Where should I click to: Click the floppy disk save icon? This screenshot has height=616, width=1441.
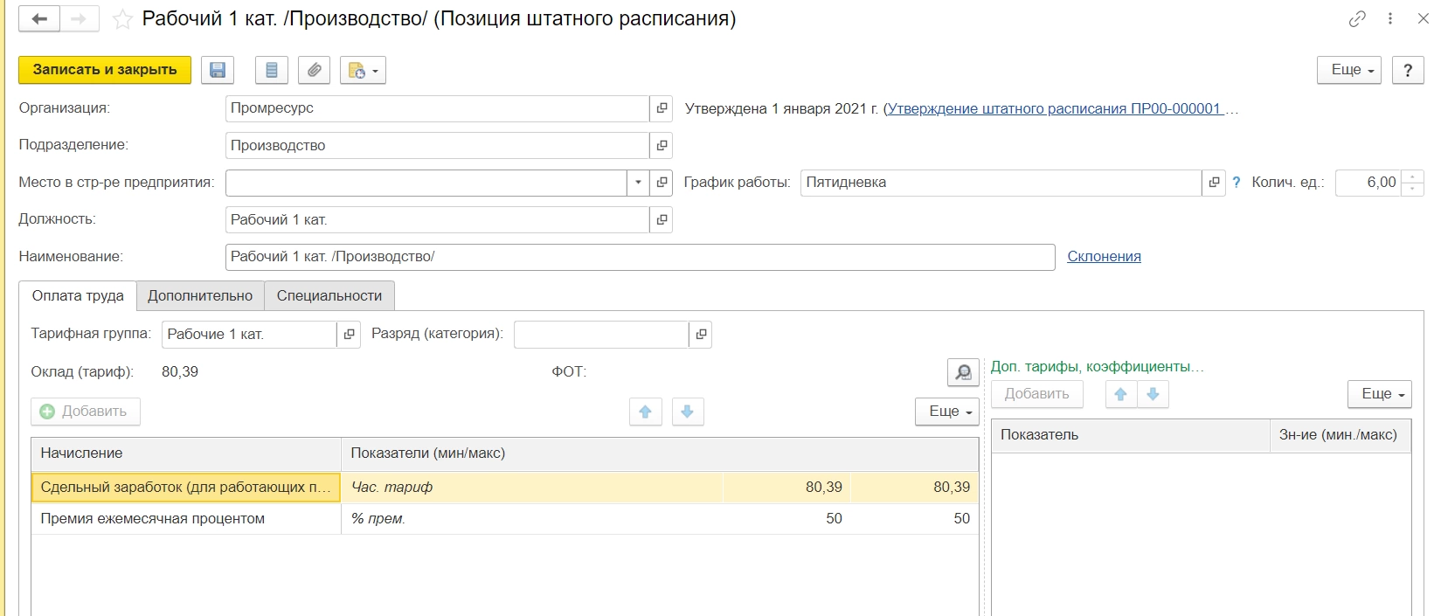pos(218,70)
